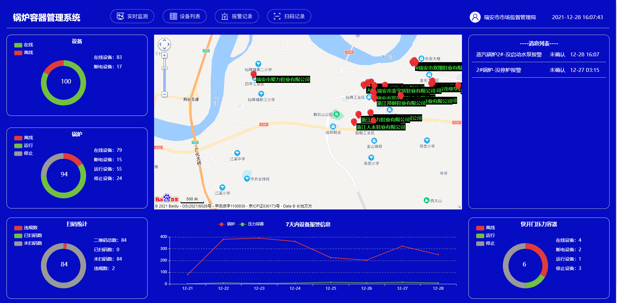
Task: Click the 锅炉 alarm data point at 12-21
Action: (187, 275)
